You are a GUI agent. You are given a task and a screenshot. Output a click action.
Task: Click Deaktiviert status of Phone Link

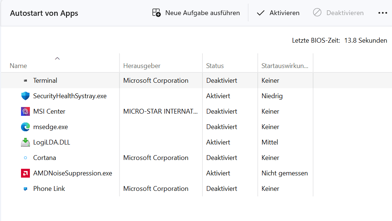point(222,189)
